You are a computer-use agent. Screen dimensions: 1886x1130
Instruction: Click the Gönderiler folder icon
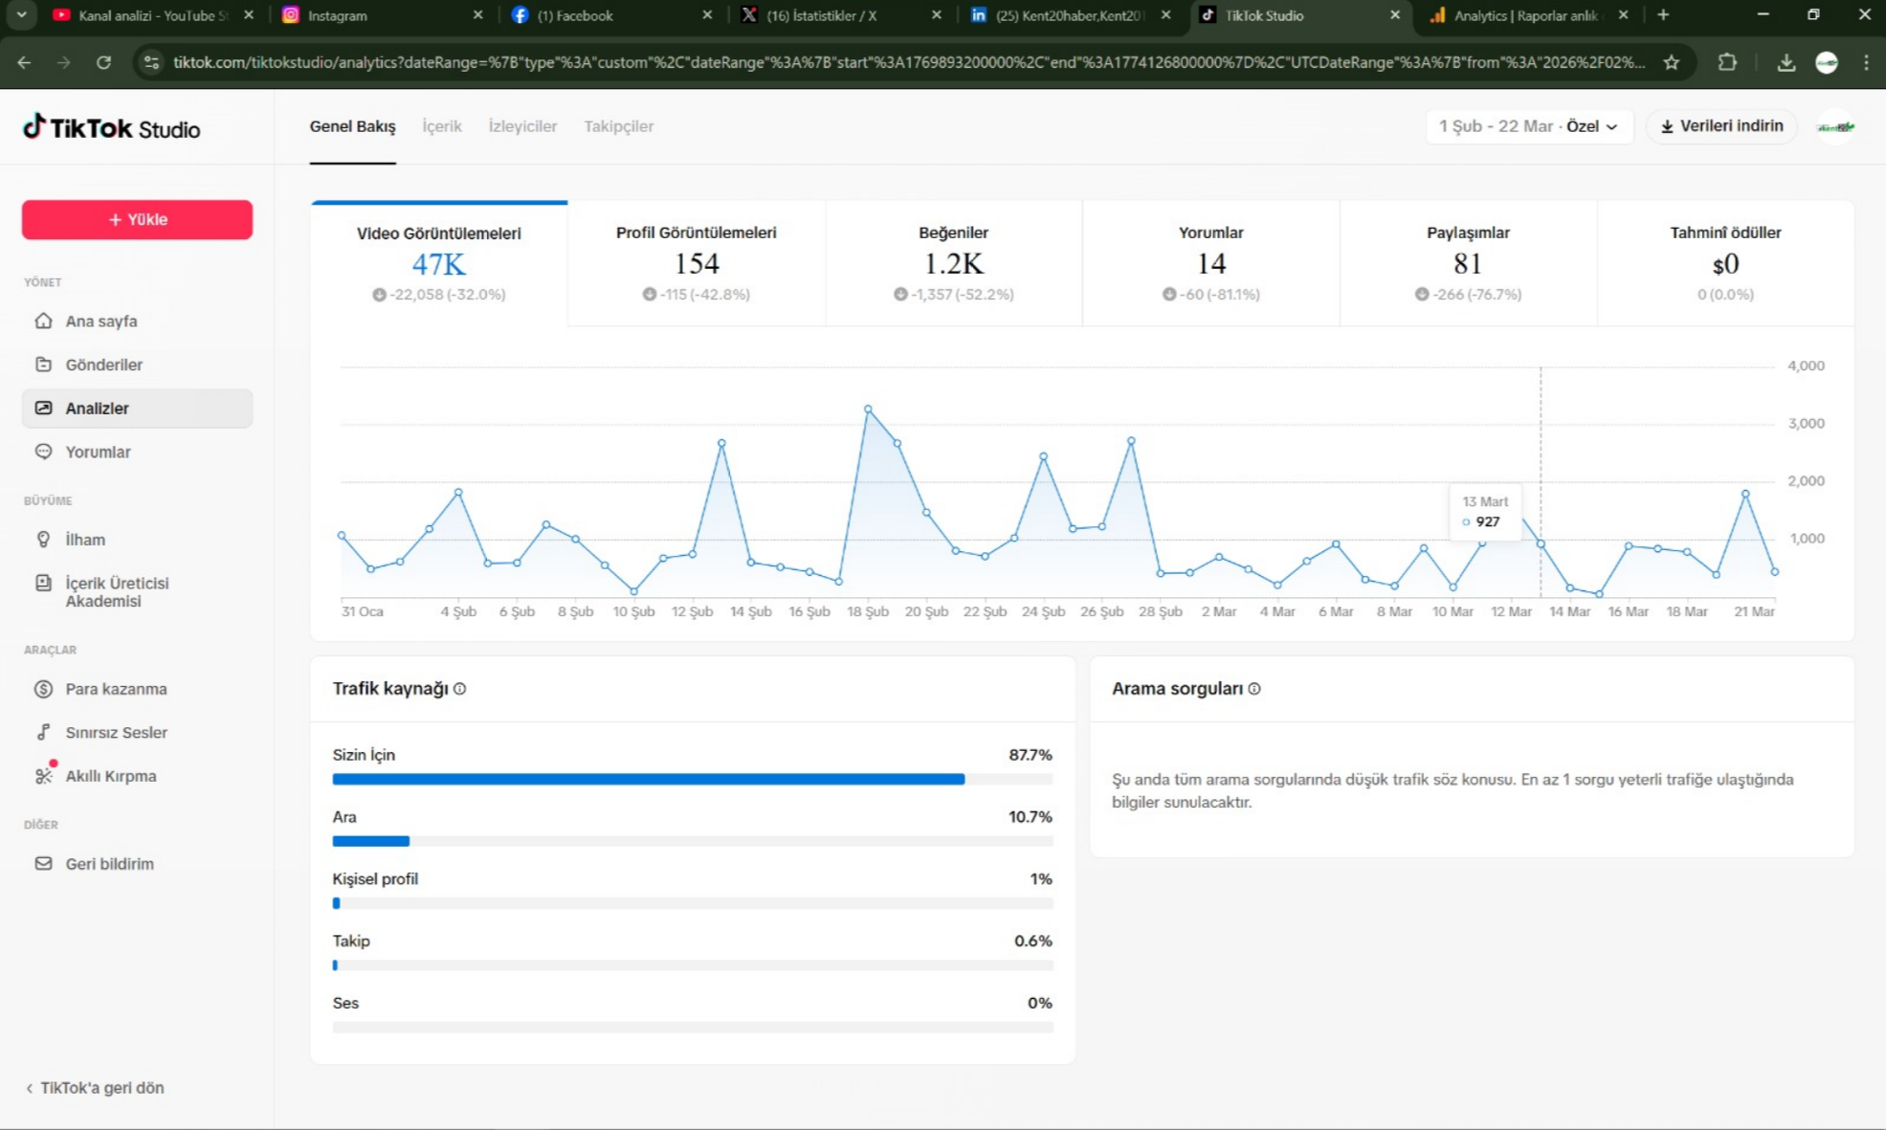43,365
